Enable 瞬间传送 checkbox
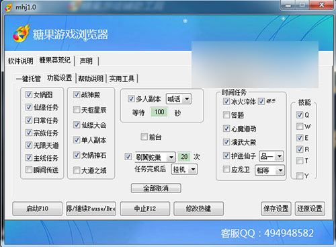Viewport: 336px width, 247px height. click(29, 170)
